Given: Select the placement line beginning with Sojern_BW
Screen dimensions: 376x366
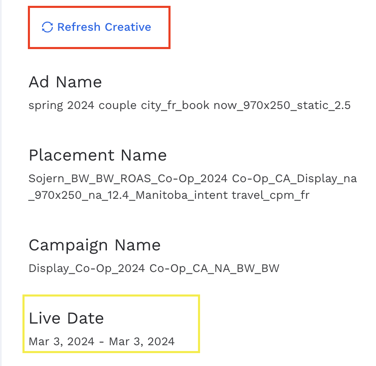Looking at the screenshot, I should (193, 178).
